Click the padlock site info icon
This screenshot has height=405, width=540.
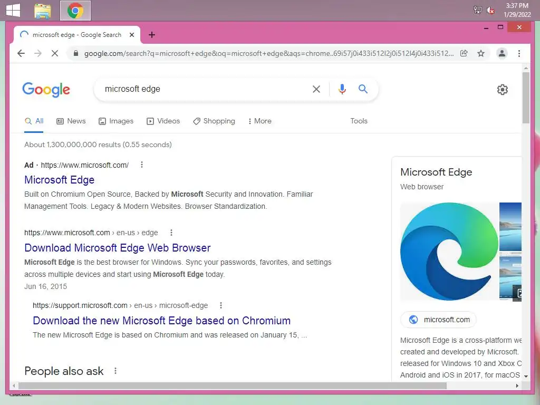click(x=76, y=53)
